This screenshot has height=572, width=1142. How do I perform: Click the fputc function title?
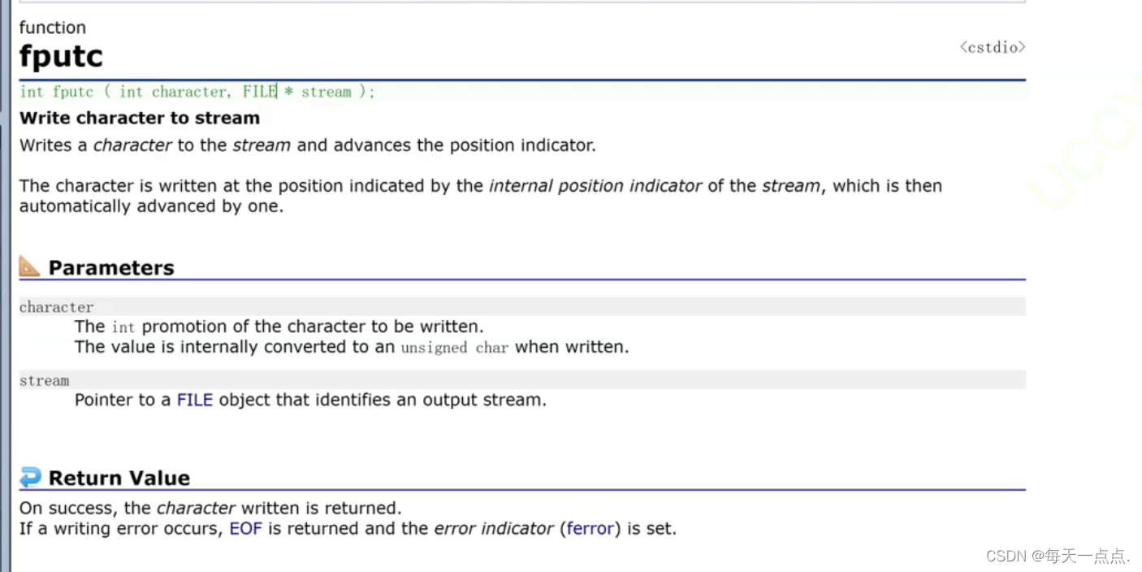(x=61, y=57)
